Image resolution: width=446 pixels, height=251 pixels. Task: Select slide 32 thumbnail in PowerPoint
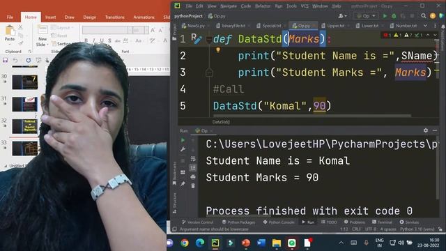click(x=25, y=126)
